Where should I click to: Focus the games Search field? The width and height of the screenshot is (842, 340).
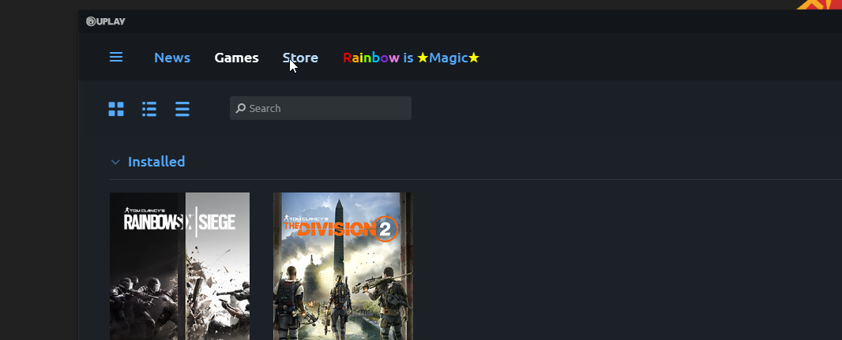(321, 108)
